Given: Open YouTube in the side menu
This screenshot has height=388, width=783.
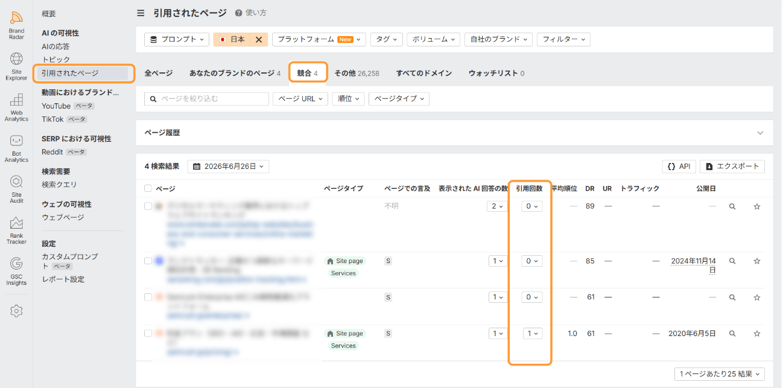Looking at the screenshot, I should (x=56, y=106).
